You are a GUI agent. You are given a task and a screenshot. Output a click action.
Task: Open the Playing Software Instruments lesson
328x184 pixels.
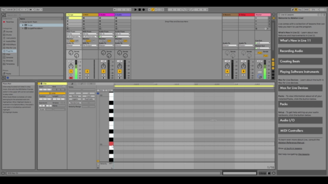pyautogui.click(x=300, y=72)
